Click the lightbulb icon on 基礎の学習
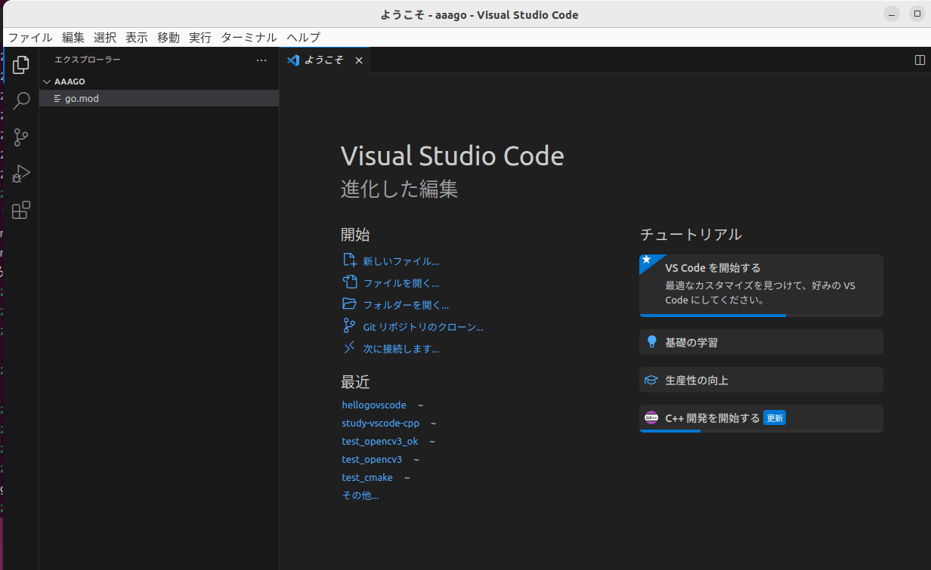This screenshot has width=931, height=570. tap(651, 341)
